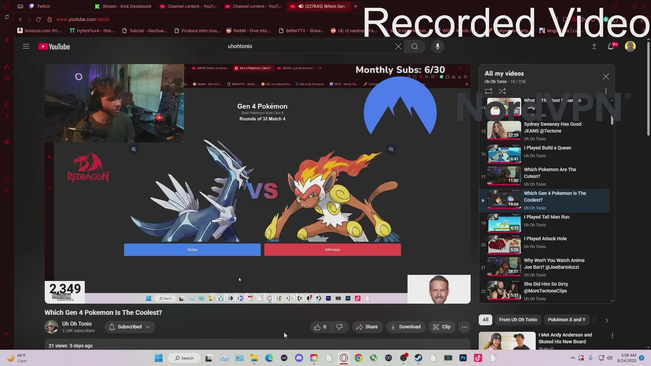Select I Played Tall Man Run
The width and height of the screenshot is (651, 366).
[544, 222]
